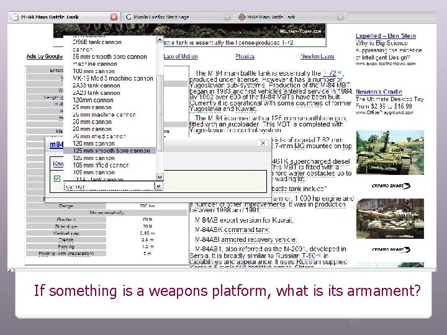Click 'M-84ABK command tank' text
The height and width of the screenshot is (335, 447).
(x=232, y=230)
